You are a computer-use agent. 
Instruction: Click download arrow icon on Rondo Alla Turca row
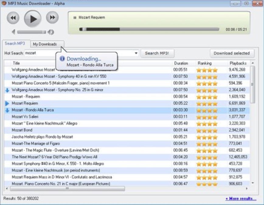point(7,110)
